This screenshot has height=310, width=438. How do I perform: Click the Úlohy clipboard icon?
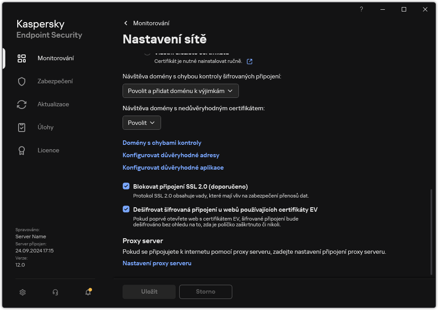(22, 127)
